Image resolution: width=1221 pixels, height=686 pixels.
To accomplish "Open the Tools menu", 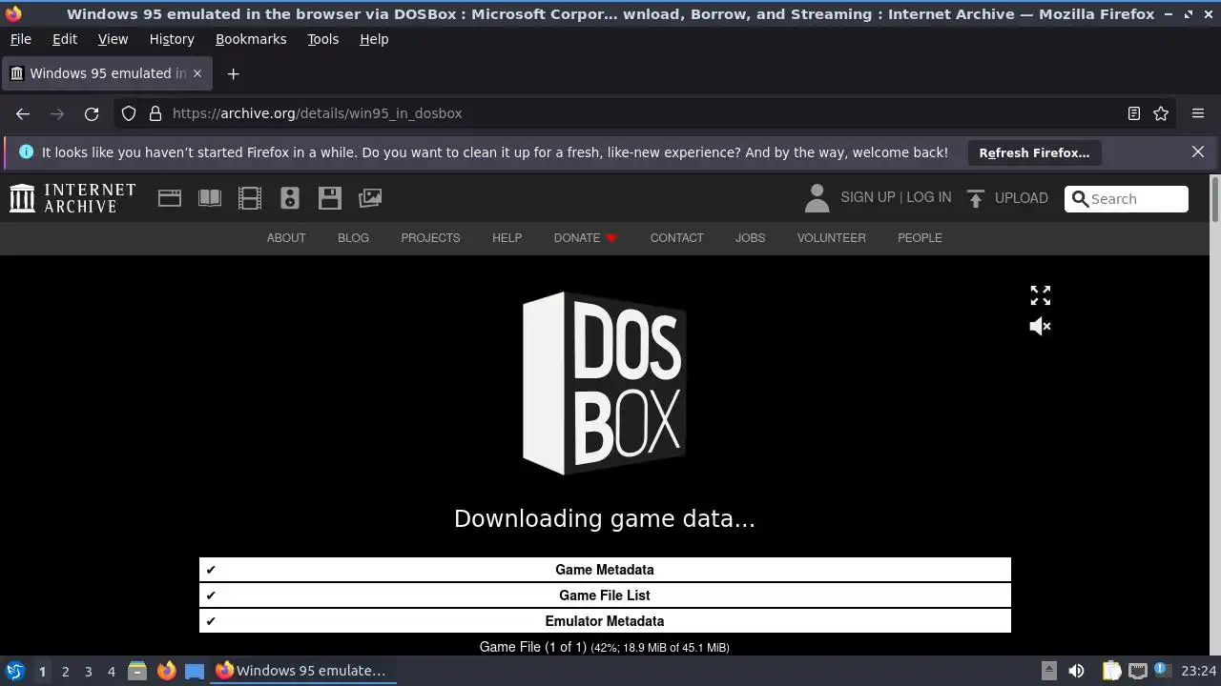I will coord(322,39).
